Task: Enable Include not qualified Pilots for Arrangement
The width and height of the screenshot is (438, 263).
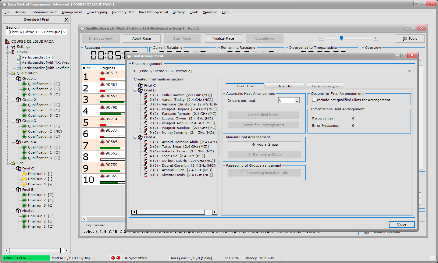Action: coord(313,100)
